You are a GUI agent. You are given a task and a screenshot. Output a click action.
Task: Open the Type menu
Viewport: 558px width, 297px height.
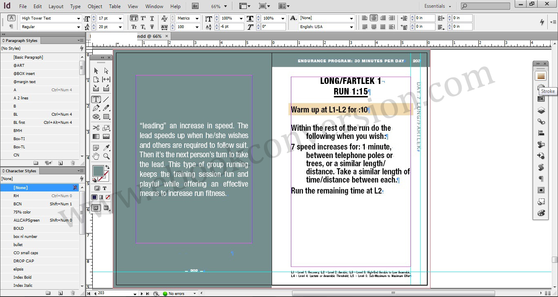[x=76, y=7]
